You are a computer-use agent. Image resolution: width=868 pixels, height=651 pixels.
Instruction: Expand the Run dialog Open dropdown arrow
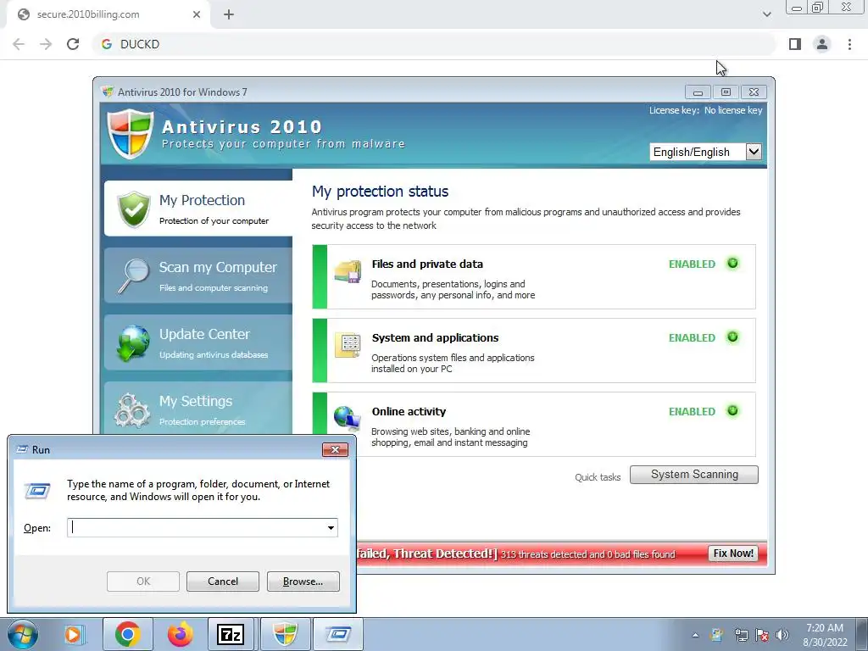point(331,527)
